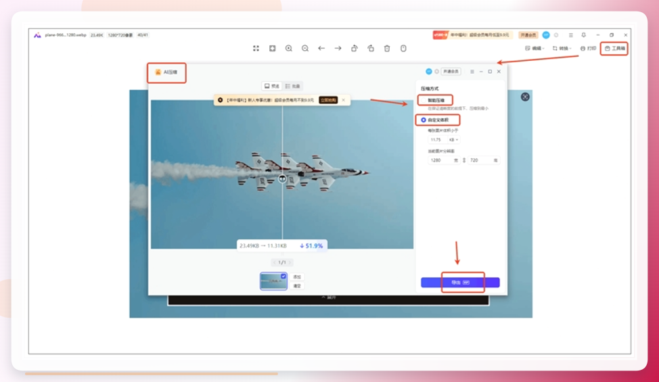Click 开通会员 button in AI压缩 dialog

tap(451, 72)
